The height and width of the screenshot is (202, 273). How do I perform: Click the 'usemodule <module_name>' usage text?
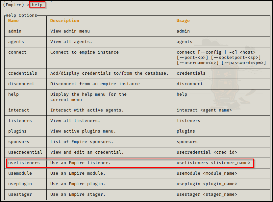207,173
